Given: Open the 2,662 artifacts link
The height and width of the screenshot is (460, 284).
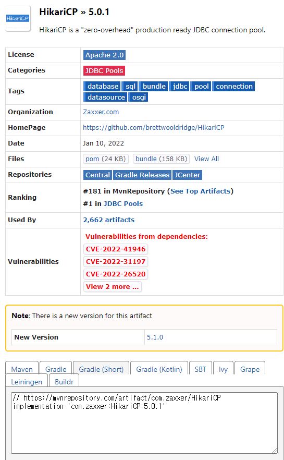Looking at the screenshot, I should click(109, 220).
